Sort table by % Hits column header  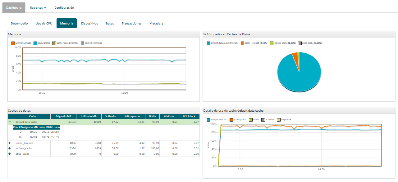pyautogui.click(x=152, y=116)
